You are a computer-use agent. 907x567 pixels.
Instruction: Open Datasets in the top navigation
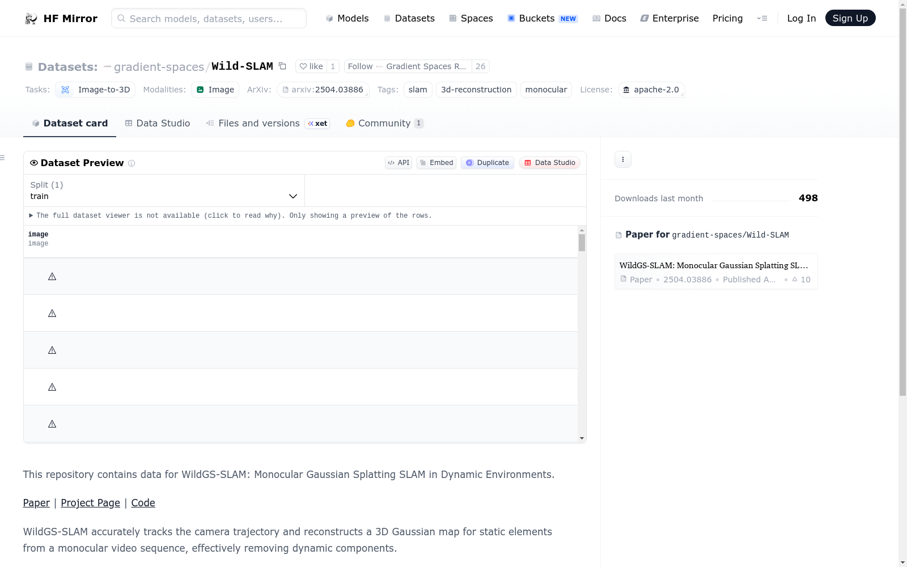(x=409, y=18)
